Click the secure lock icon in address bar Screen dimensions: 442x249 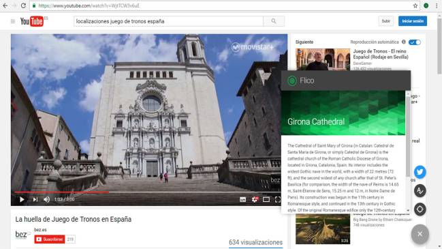click(x=34, y=5)
